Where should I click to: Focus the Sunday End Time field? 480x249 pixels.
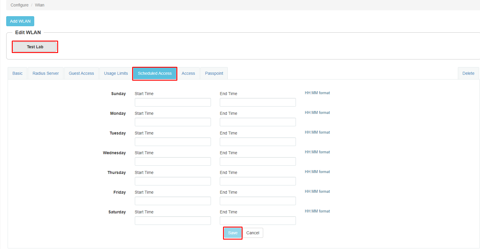(258, 102)
